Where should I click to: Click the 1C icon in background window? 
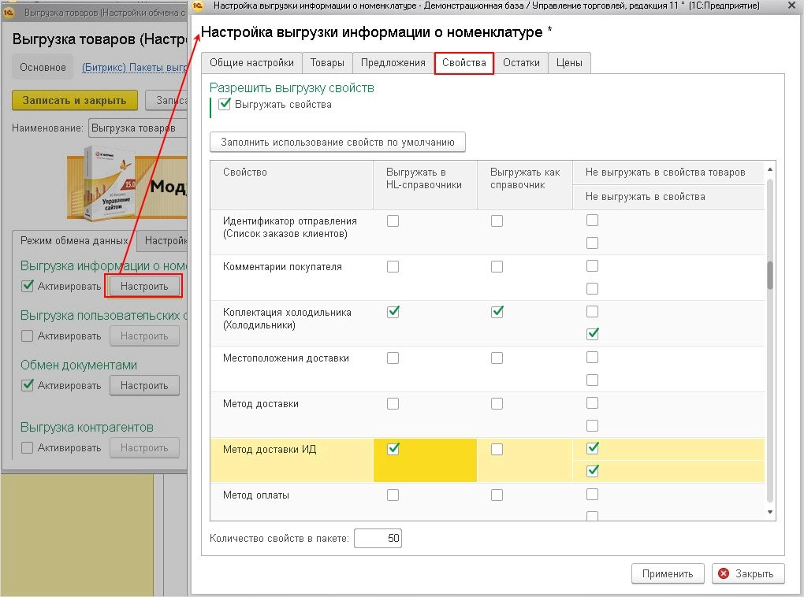coord(10,13)
